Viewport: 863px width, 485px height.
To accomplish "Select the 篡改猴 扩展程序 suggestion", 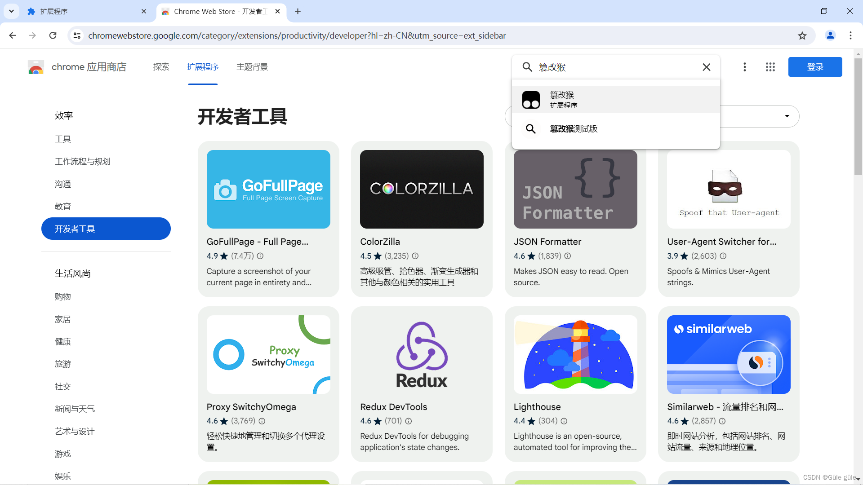I will (x=616, y=100).
